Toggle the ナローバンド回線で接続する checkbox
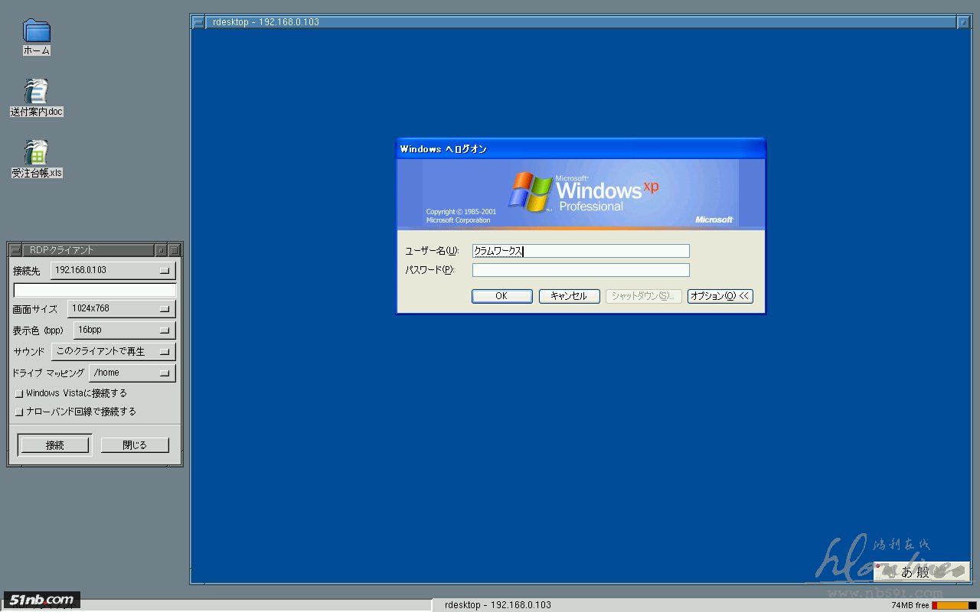Image resolution: width=980 pixels, height=612 pixels. (x=20, y=412)
